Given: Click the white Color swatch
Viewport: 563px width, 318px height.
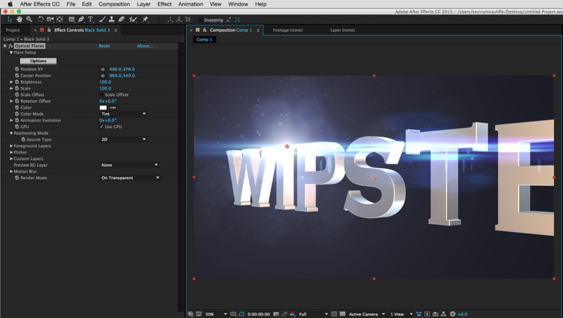Looking at the screenshot, I should [x=103, y=108].
